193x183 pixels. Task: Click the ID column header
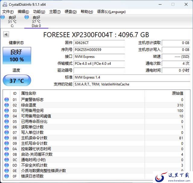coord(15,93)
